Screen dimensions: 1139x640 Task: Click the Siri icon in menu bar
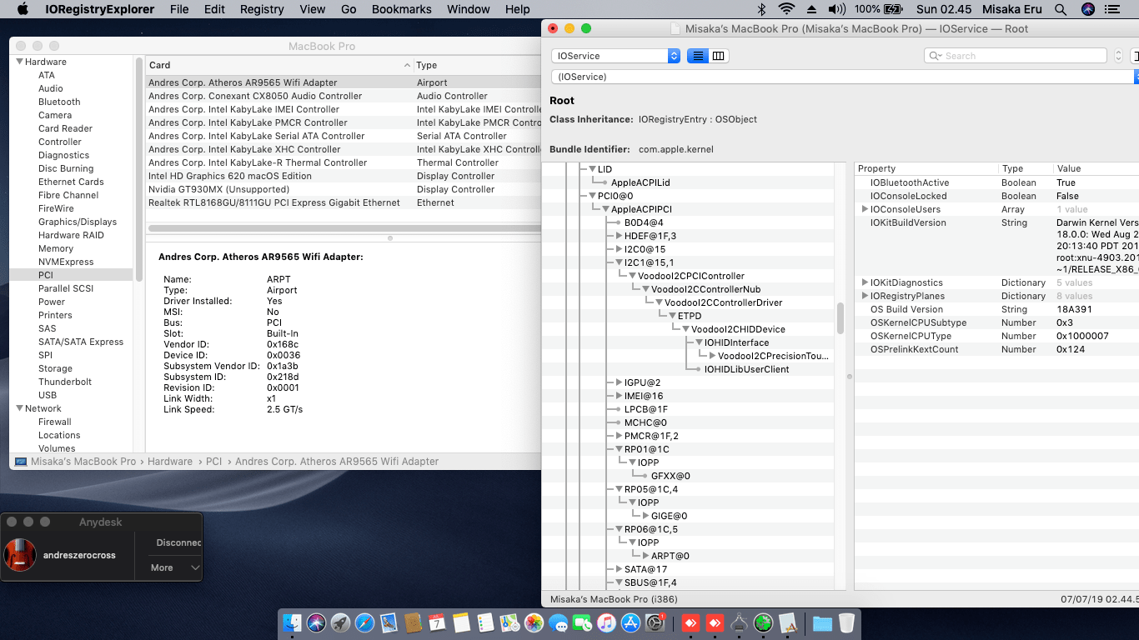pos(1087,9)
